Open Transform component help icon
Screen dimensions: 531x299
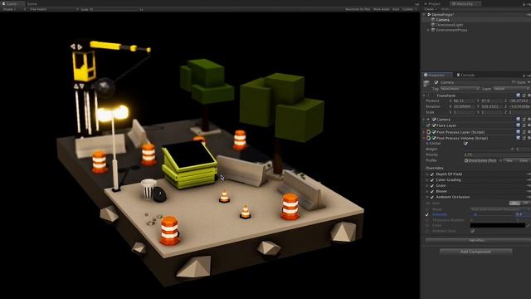[518, 96]
